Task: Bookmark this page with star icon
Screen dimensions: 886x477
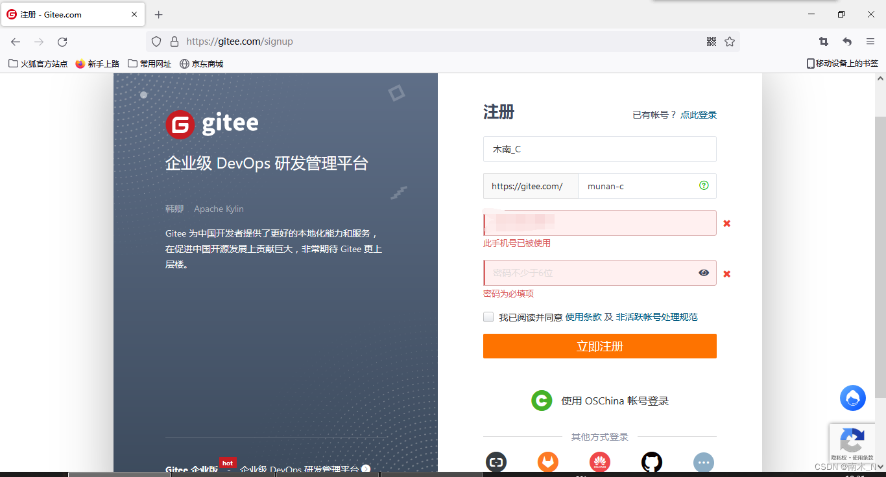Action: tap(730, 41)
